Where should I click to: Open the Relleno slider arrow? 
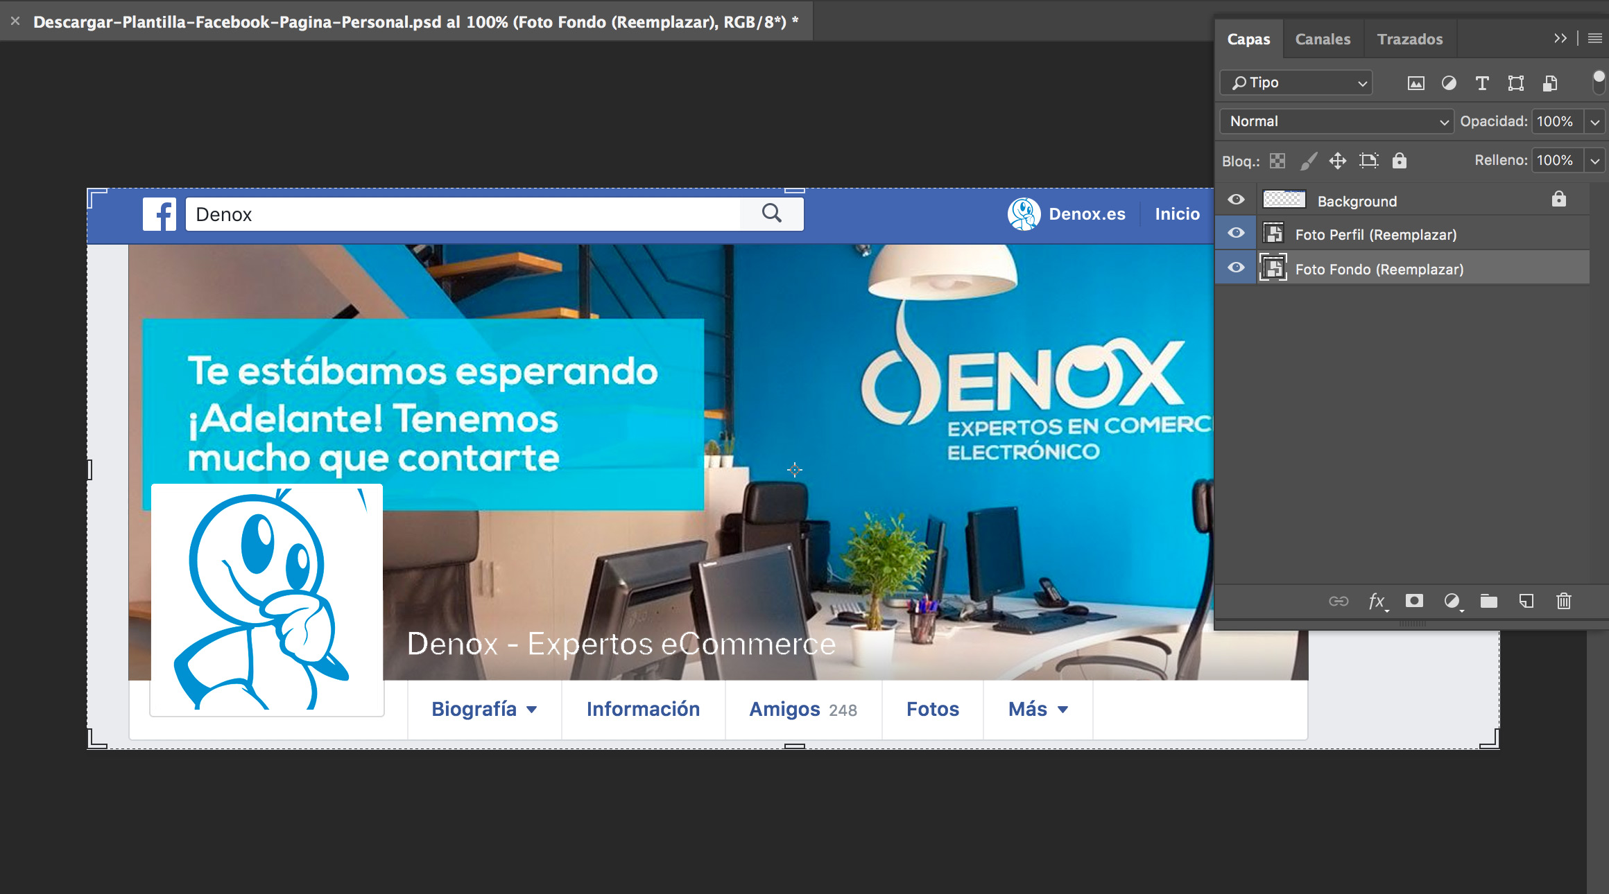1595,161
